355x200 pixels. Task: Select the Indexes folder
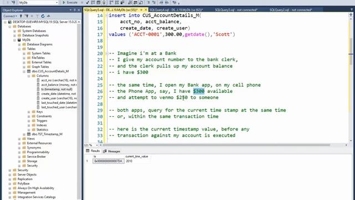click(42, 125)
